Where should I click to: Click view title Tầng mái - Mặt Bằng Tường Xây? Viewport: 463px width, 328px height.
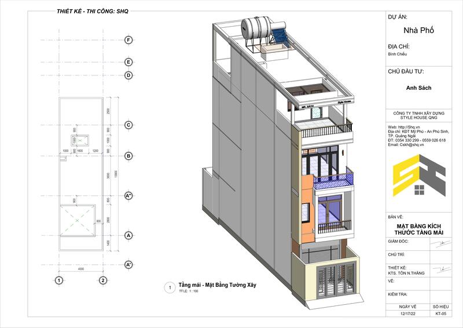(218, 285)
